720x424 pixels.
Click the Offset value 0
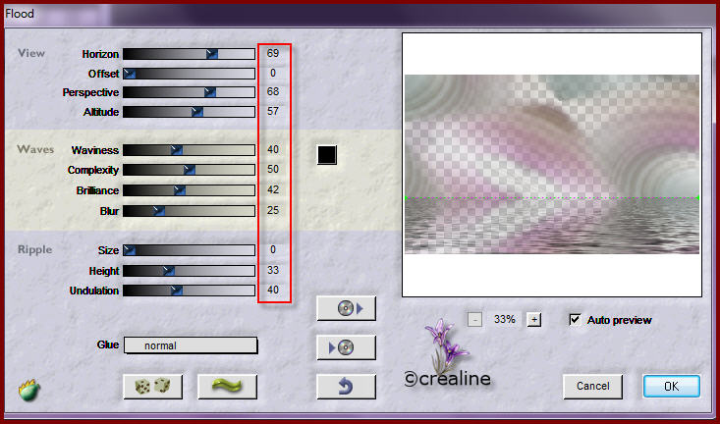click(x=273, y=73)
